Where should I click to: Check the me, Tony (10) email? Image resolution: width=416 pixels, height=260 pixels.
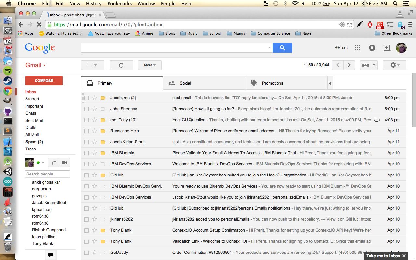click(x=86, y=120)
